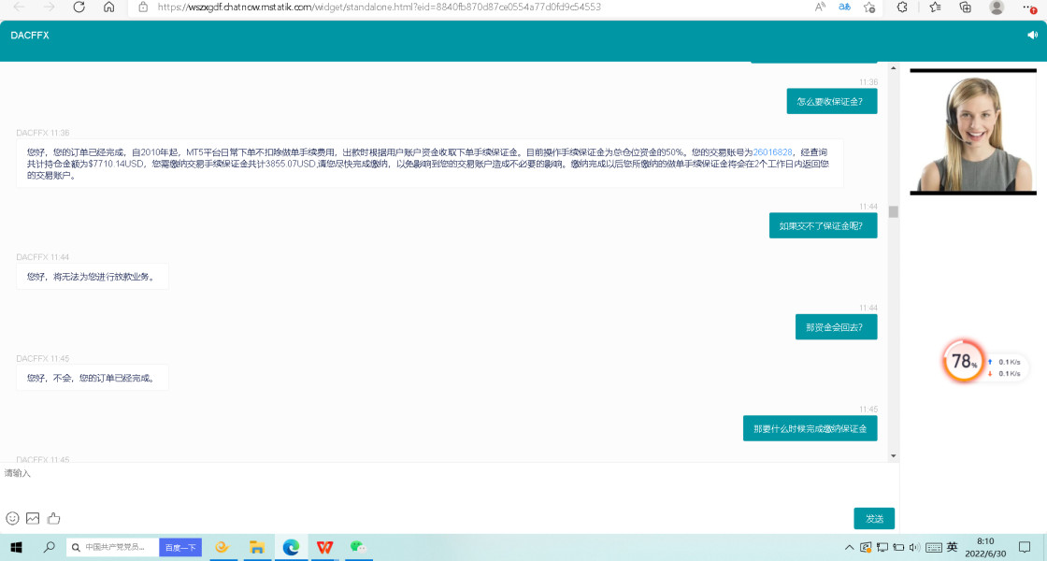Screen dimensions: 1047x561
Task: Click the long DACFFX 11:36 reply message
Action: [429, 164]
